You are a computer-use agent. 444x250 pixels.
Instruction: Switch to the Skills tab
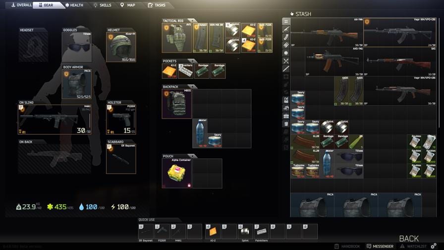click(102, 5)
